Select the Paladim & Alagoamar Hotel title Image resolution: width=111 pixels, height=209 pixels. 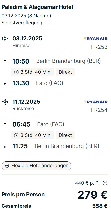37,7
